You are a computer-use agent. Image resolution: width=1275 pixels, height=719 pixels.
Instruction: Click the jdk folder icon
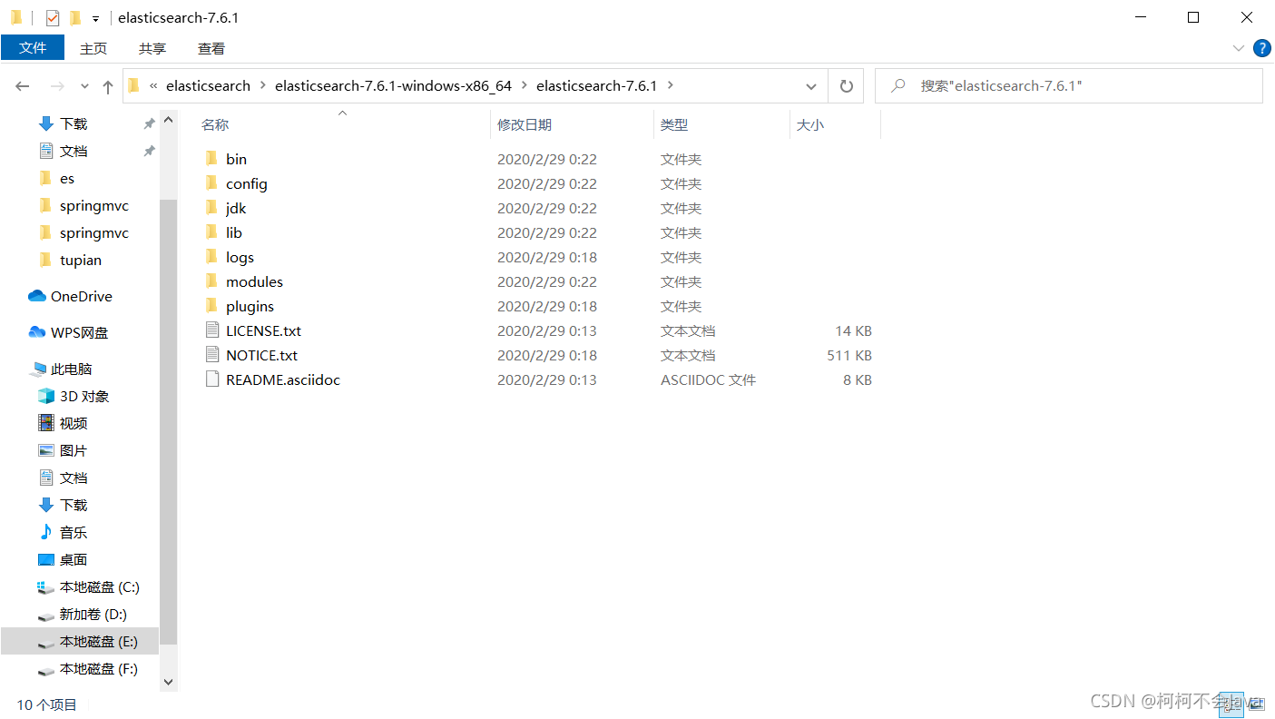[211, 208]
